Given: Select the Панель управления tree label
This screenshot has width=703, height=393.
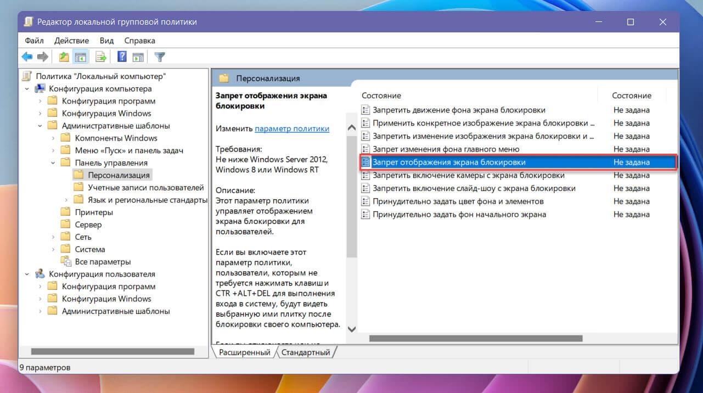Looking at the screenshot, I should tap(111, 163).
